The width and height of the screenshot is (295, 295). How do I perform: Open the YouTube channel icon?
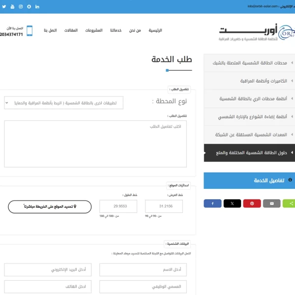12,6
